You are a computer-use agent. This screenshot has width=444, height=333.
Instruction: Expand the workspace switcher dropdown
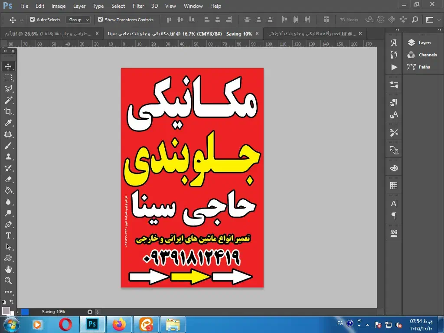[x=432, y=20]
